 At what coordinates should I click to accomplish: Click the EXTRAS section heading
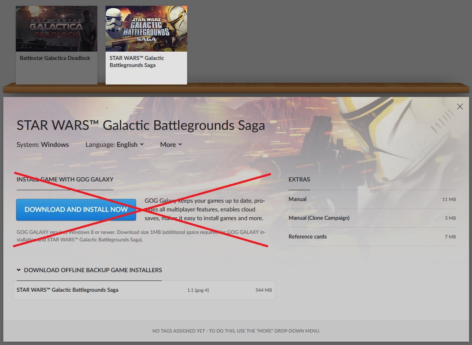pos(299,179)
